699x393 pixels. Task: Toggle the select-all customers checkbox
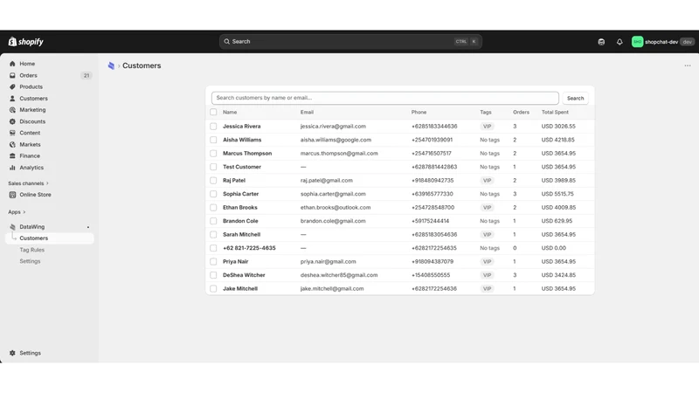click(213, 113)
